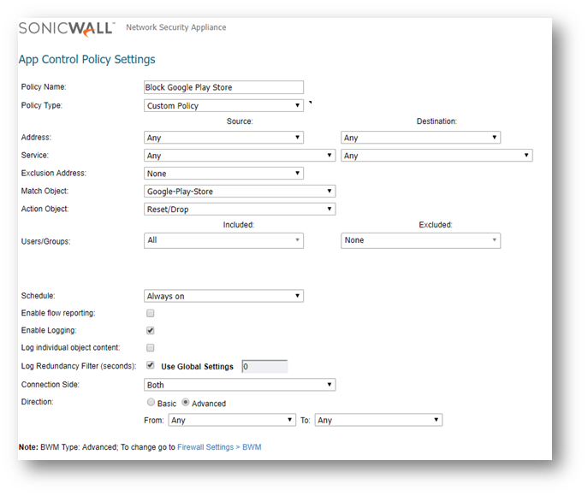The height and width of the screenshot is (496, 588).
Task: Open the Destination Address dropdown
Action: [x=420, y=138]
